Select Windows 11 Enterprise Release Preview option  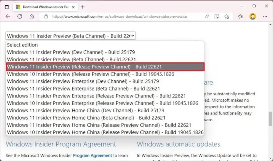point(105,96)
